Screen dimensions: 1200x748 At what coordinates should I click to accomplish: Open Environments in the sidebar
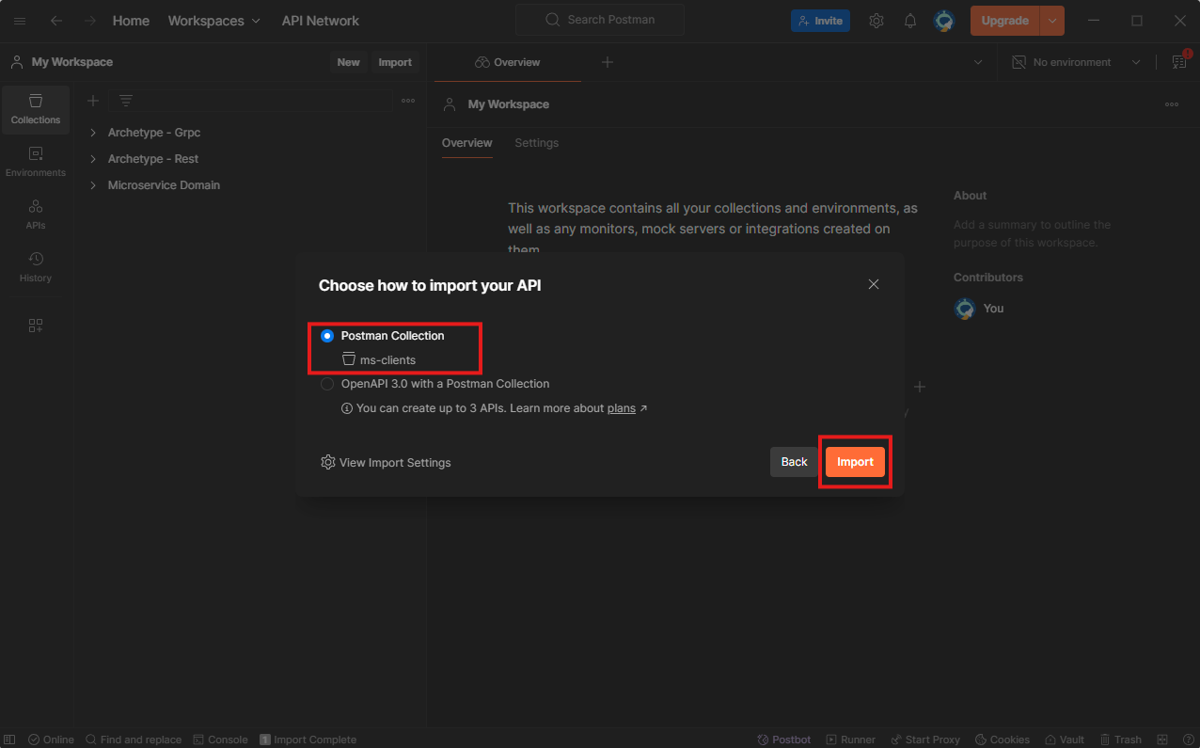tap(36, 162)
